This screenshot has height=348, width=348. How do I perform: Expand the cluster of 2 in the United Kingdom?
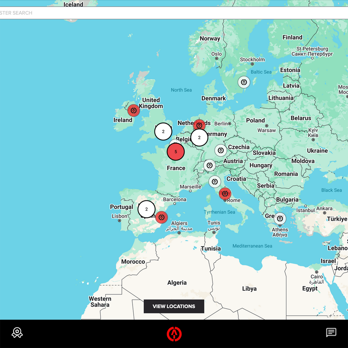[163, 132]
